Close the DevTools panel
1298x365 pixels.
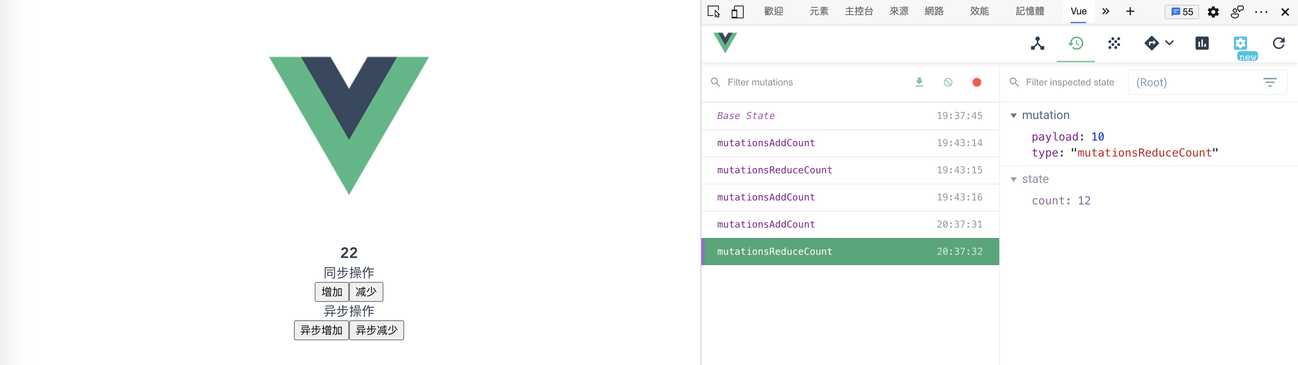pos(1285,12)
